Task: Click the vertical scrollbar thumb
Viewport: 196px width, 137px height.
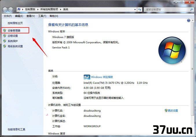Action: pos(193,69)
